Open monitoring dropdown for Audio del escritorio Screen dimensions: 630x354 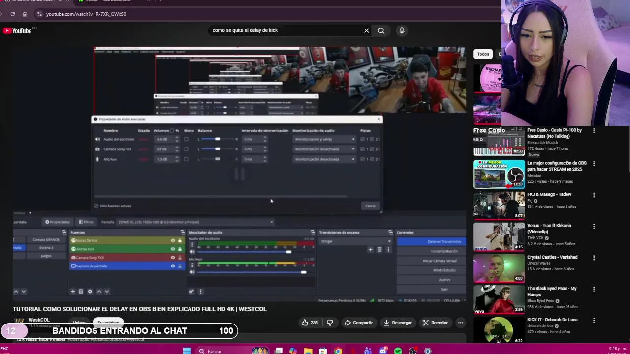(x=324, y=139)
